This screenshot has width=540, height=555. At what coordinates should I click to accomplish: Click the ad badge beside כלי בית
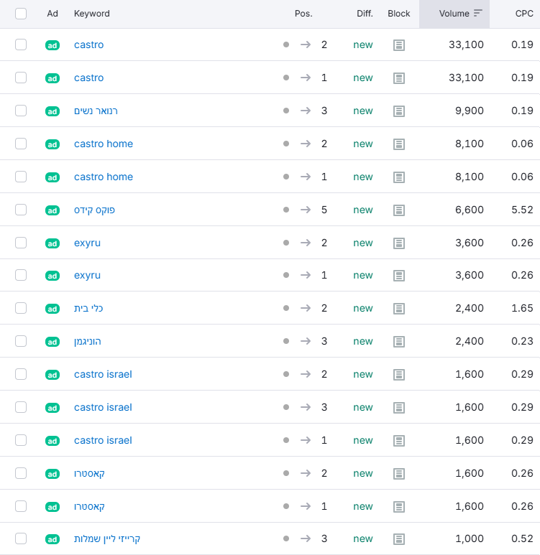(x=52, y=309)
